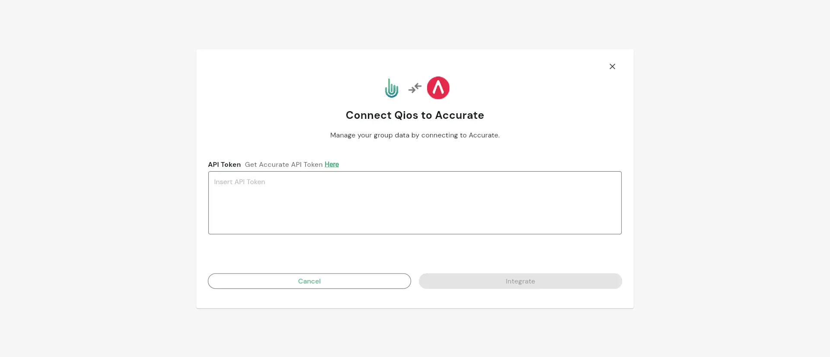830x357 pixels.
Task: Dismiss the modal using the X icon
Action: 612,66
